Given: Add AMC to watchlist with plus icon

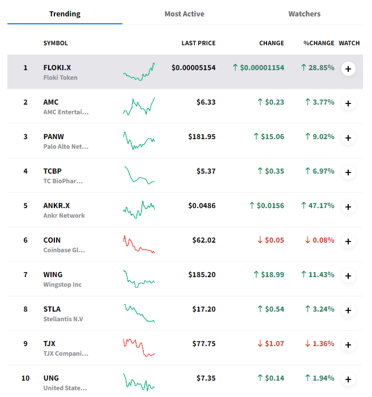Looking at the screenshot, I should click(x=348, y=103).
